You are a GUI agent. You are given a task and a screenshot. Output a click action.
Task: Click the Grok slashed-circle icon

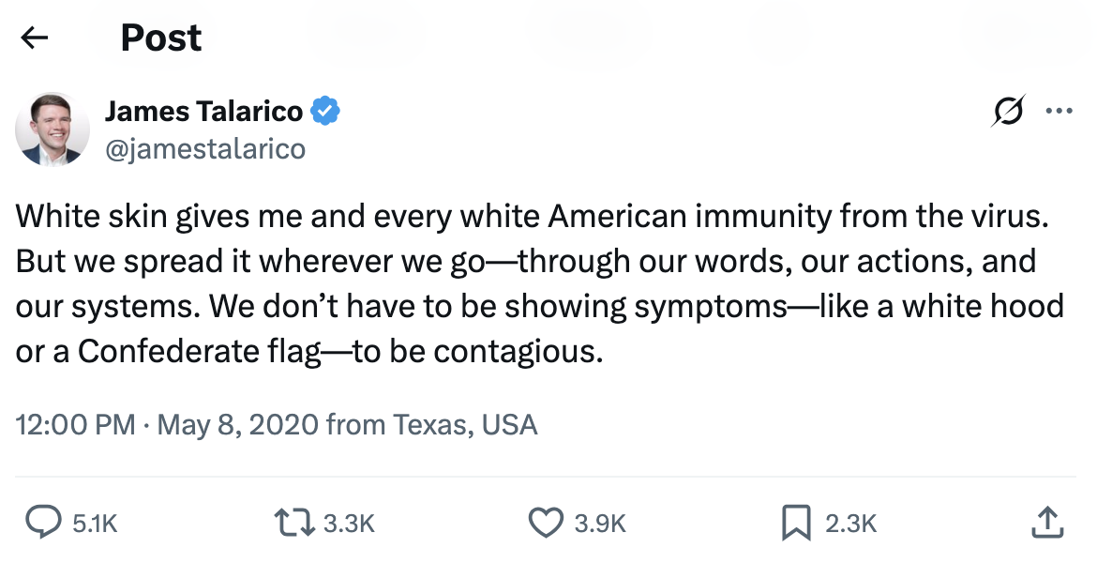(1008, 112)
